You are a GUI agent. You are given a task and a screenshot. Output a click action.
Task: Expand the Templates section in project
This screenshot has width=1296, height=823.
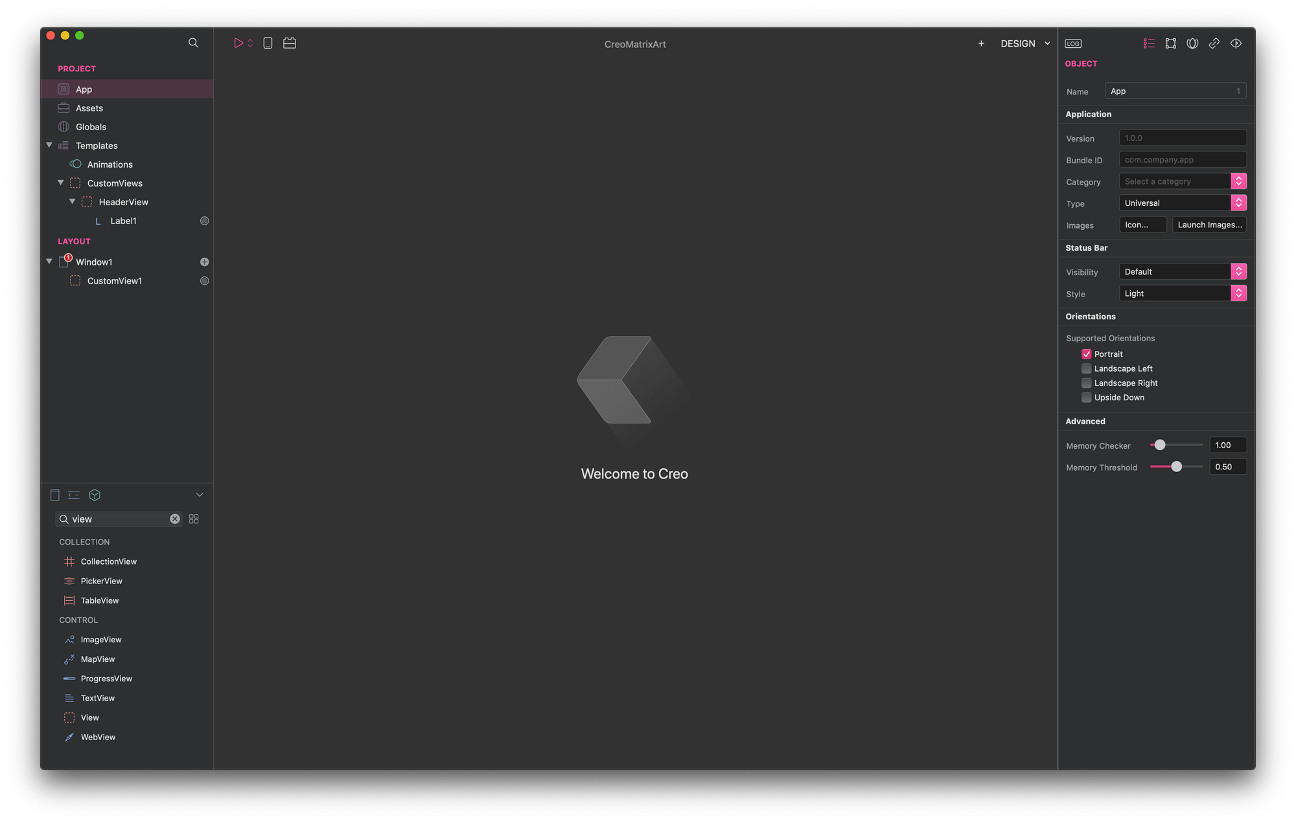(x=48, y=145)
